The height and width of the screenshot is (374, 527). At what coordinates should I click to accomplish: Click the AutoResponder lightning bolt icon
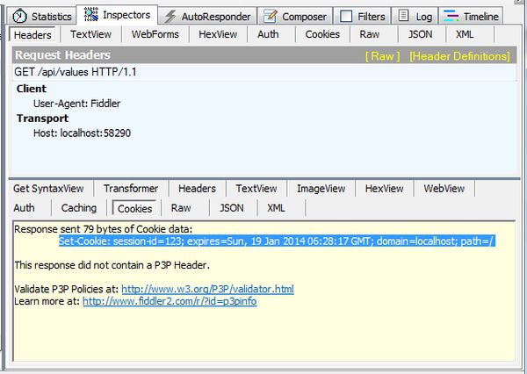170,16
